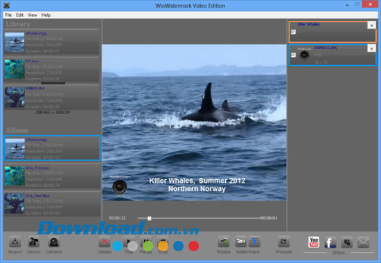The height and width of the screenshot is (263, 381).
Task: Click the Share label under the social icons
Action: [x=338, y=253]
